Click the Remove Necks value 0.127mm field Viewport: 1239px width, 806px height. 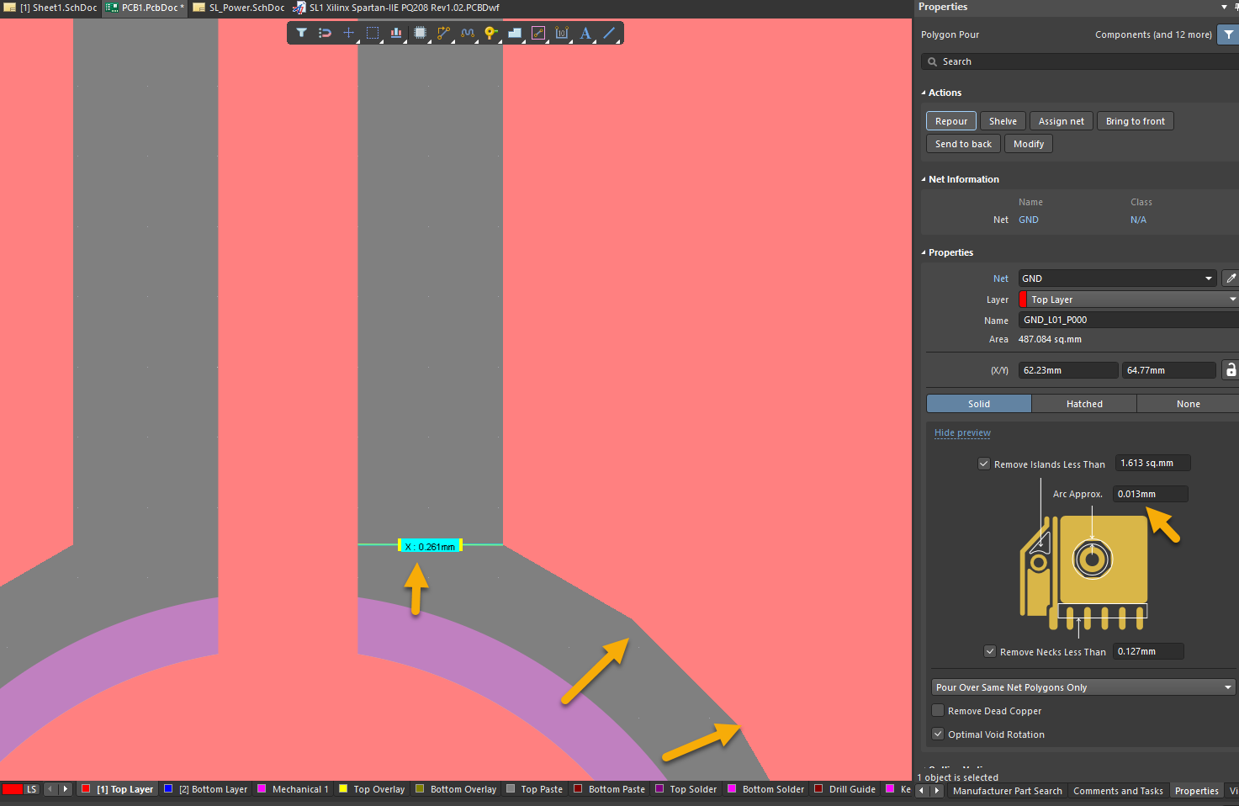[1149, 651]
